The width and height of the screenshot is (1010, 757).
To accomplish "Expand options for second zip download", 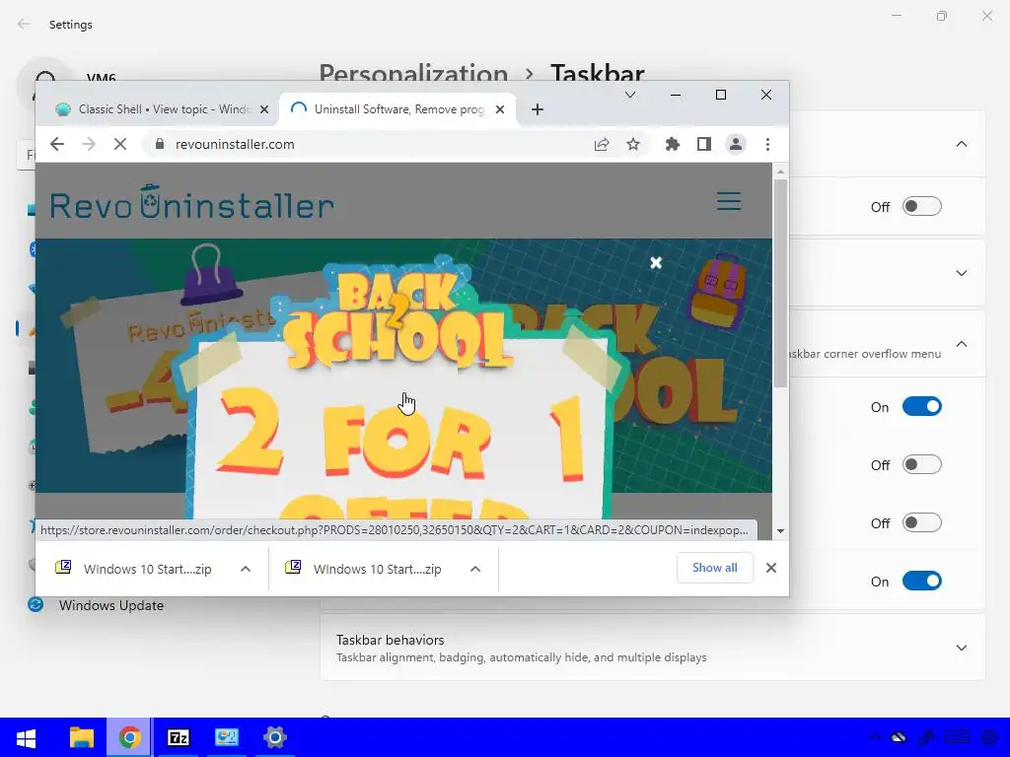I will (x=475, y=569).
